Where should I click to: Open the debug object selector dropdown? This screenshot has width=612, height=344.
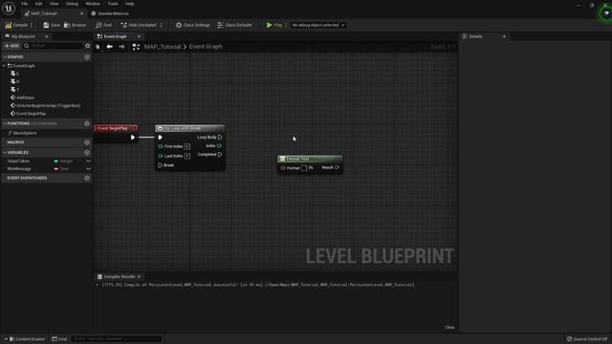coord(318,25)
